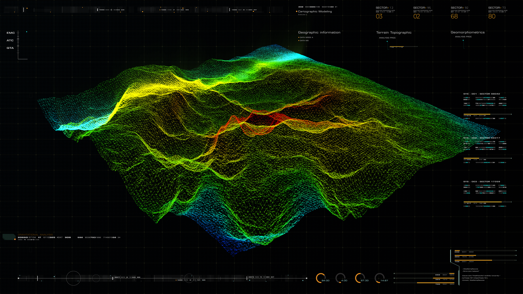Viewport: 523px width, 294px height.
Task: Expand the SYS : 003 - SECTOR 17359 block
Action: click(x=482, y=182)
